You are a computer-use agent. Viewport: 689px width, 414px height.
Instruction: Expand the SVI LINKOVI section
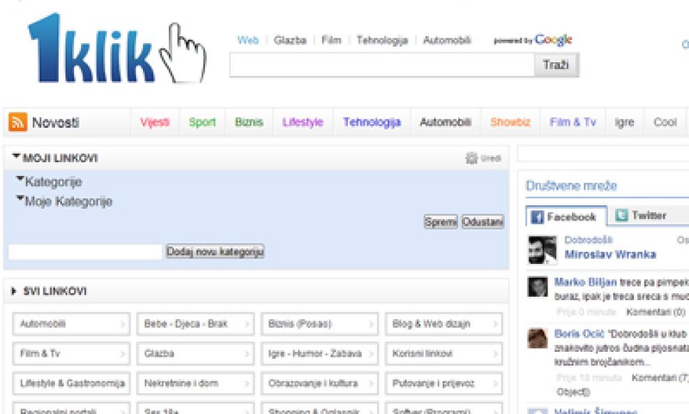(14, 291)
